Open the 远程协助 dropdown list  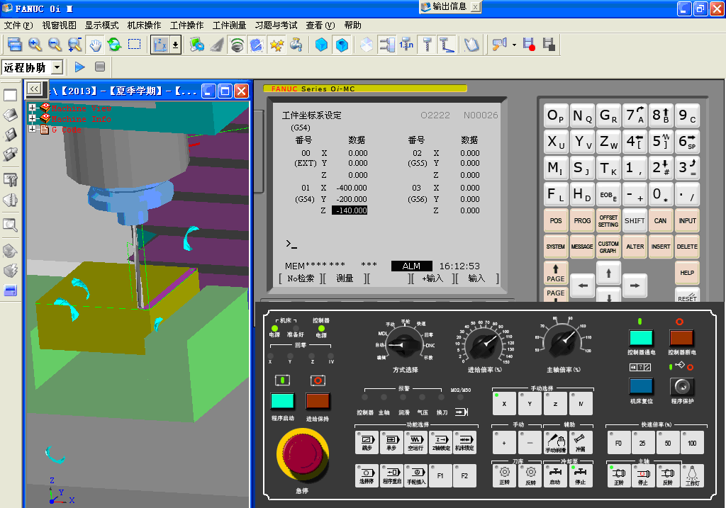(57, 67)
